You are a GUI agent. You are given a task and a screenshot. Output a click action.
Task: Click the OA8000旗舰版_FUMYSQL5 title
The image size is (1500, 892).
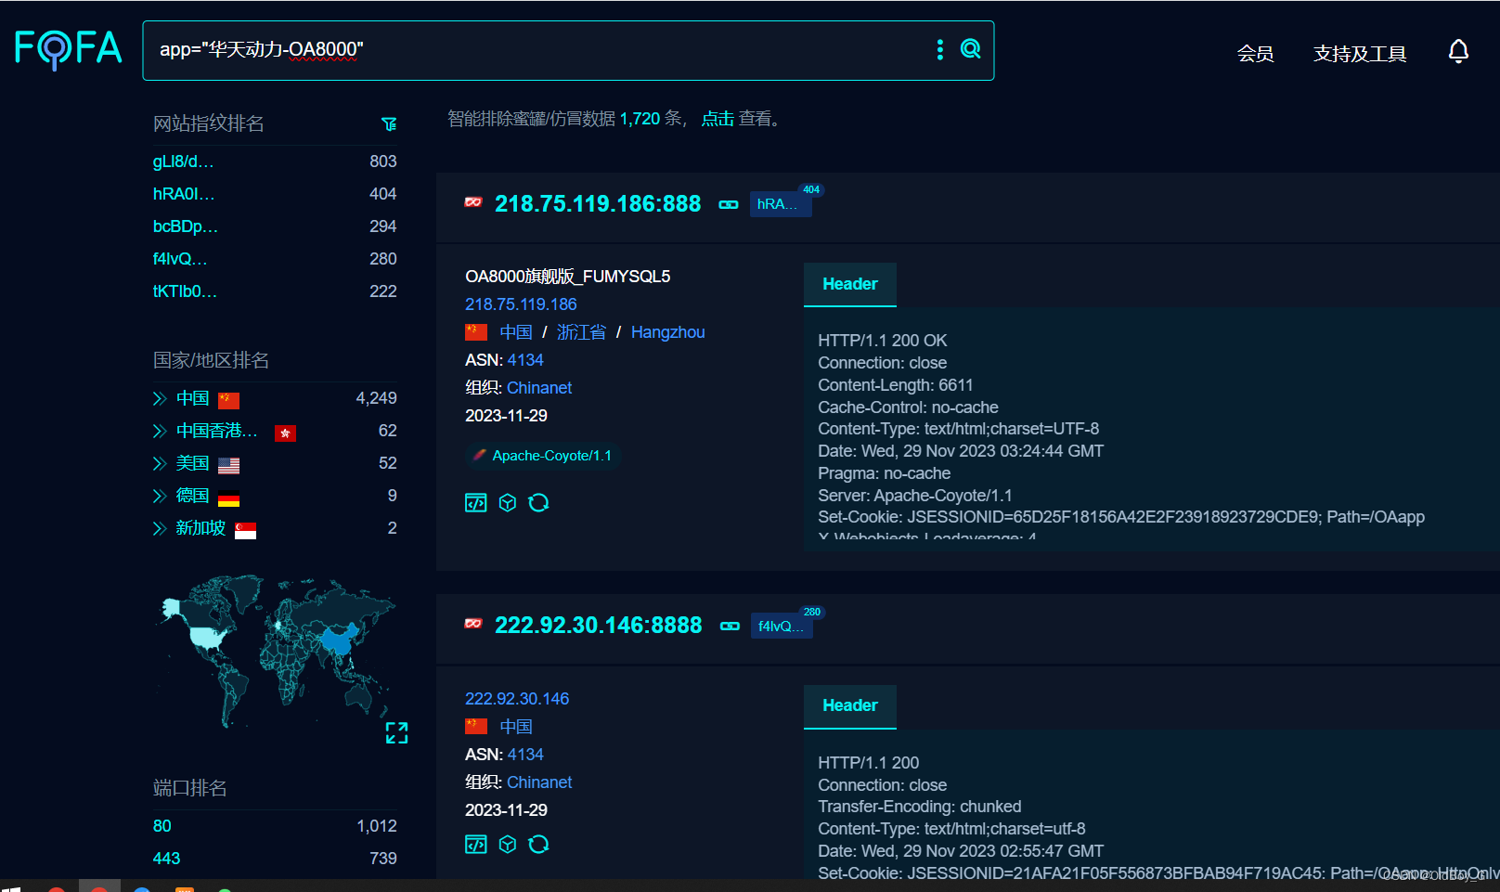pyautogui.click(x=567, y=277)
